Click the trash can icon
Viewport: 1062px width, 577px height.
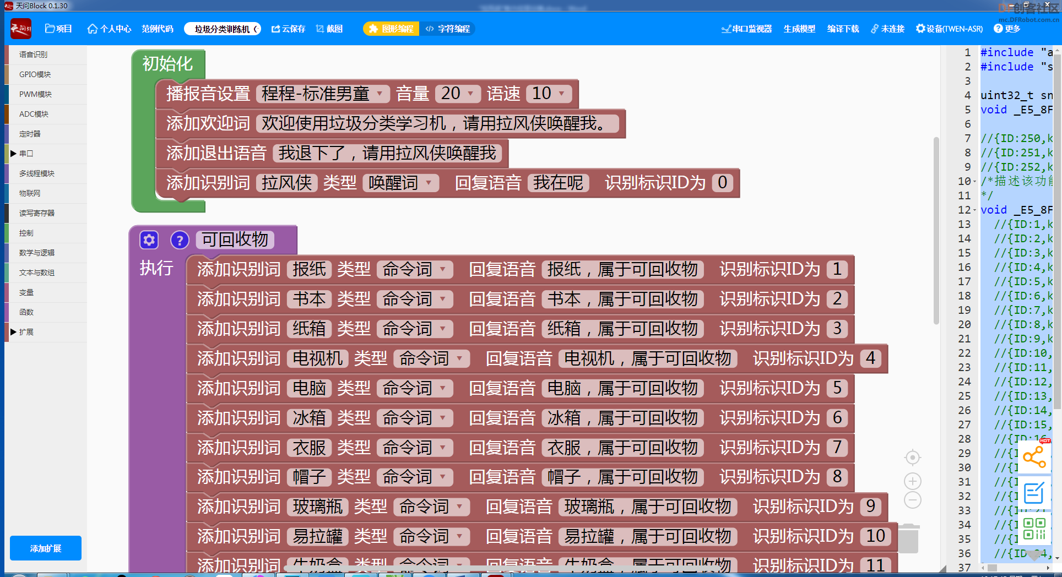click(909, 538)
